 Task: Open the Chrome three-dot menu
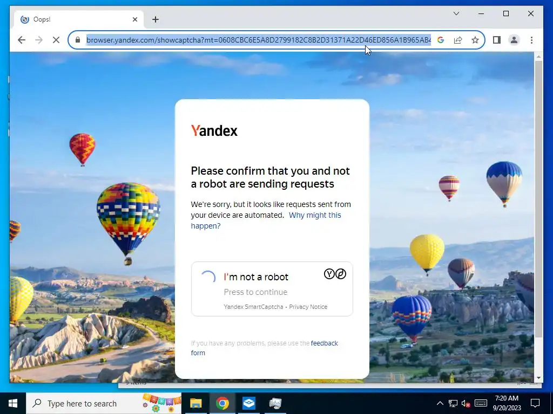click(531, 40)
